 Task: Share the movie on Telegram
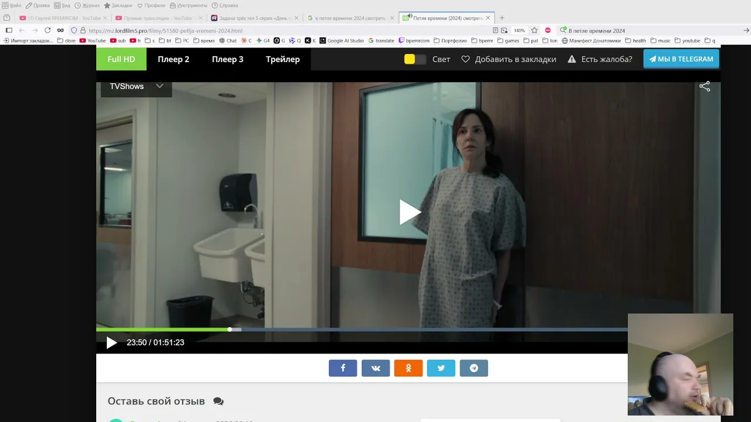click(x=474, y=368)
